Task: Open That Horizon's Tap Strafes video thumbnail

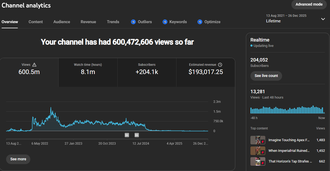Action: click(258, 161)
